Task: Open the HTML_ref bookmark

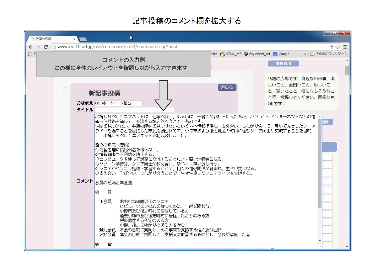Action: (231, 54)
